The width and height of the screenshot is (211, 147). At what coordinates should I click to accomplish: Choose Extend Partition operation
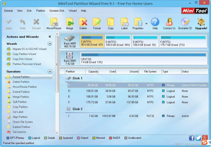pos(21,92)
